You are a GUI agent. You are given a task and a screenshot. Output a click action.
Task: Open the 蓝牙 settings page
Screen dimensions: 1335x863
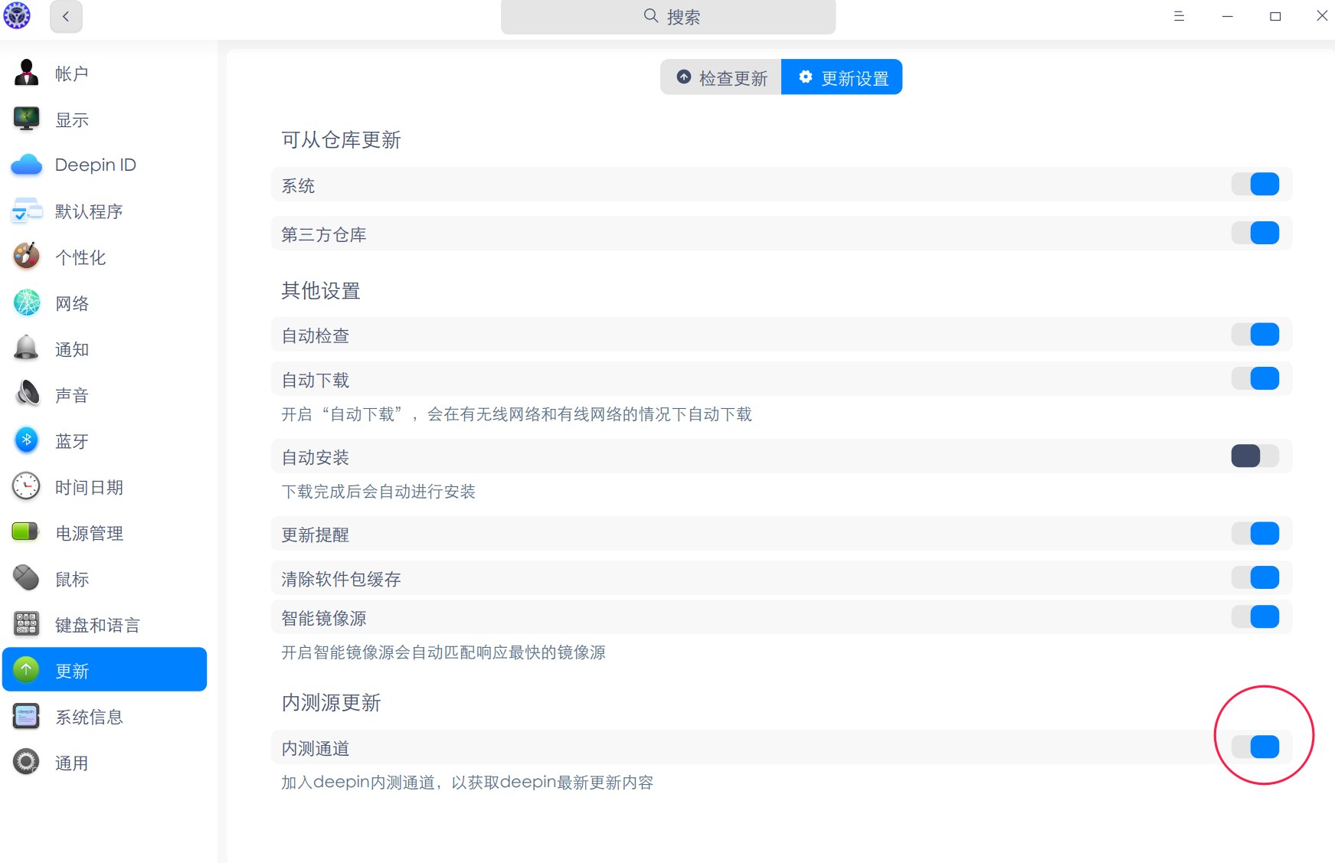[105, 440]
